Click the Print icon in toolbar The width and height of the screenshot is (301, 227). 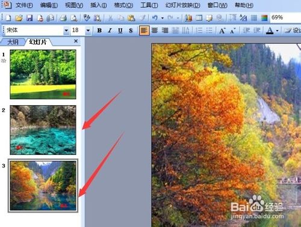pyautogui.click(x=63, y=18)
